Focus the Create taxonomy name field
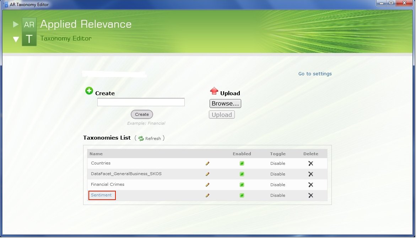This screenshot has height=238, width=416. click(141, 102)
